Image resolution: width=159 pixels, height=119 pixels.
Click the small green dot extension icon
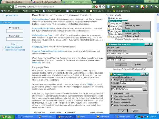(118, 7)
